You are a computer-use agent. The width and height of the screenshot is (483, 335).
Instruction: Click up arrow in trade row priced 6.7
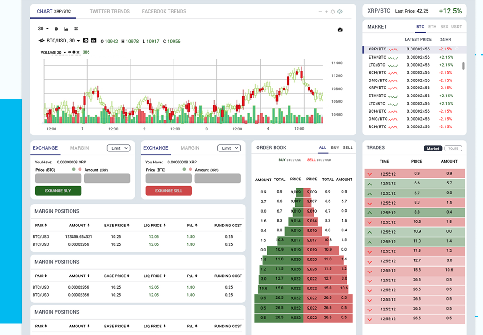pos(370,193)
